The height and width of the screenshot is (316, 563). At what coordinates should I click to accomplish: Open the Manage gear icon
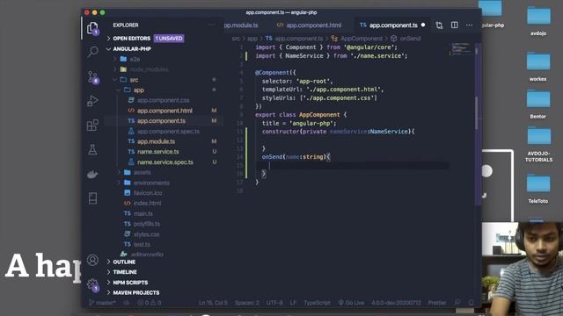coord(92,284)
